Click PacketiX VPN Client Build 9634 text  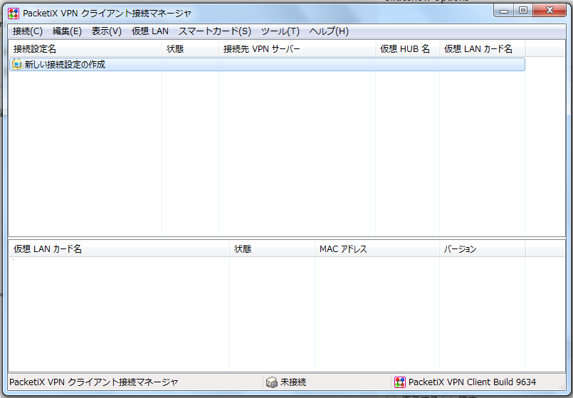(x=472, y=382)
